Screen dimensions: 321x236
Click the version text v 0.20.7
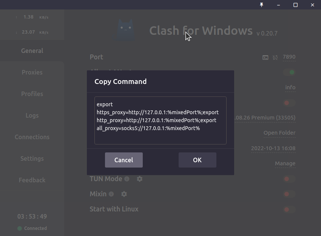coord(267,33)
